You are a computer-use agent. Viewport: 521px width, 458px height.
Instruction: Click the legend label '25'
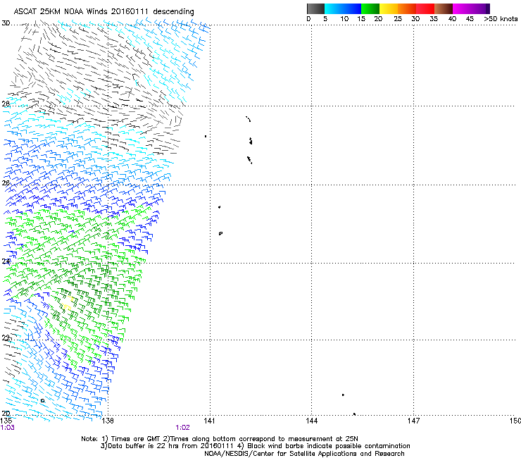click(398, 19)
